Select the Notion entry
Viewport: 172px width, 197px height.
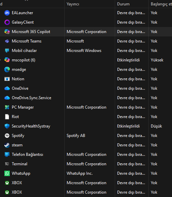pyautogui.click(x=18, y=79)
